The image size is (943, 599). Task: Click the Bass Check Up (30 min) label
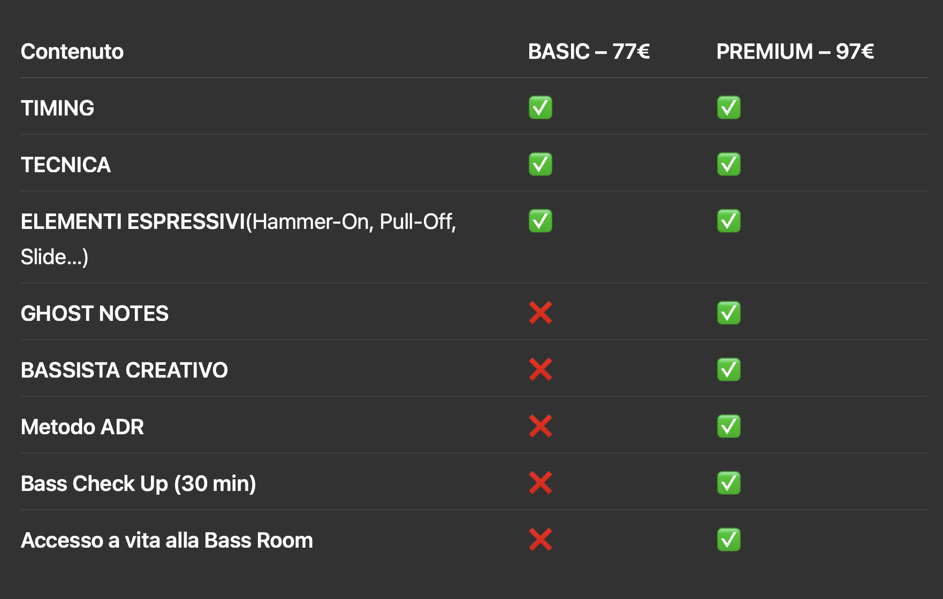(x=139, y=483)
